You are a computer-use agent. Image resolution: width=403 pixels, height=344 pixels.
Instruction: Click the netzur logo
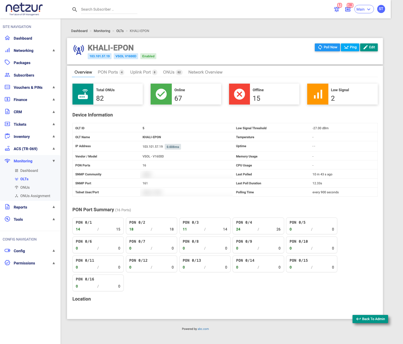click(x=24, y=10)
